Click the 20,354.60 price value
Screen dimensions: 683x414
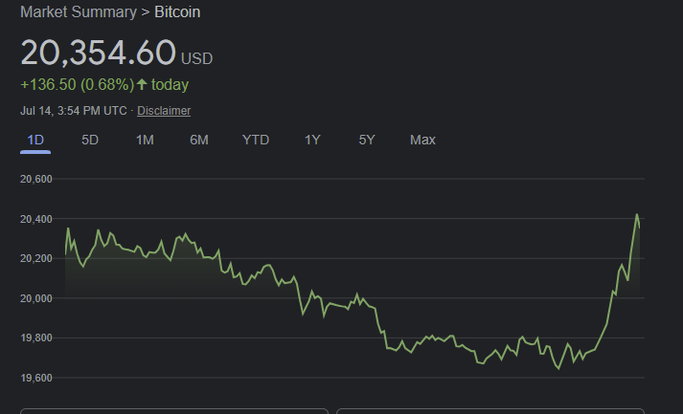click(x=98, y=53)
